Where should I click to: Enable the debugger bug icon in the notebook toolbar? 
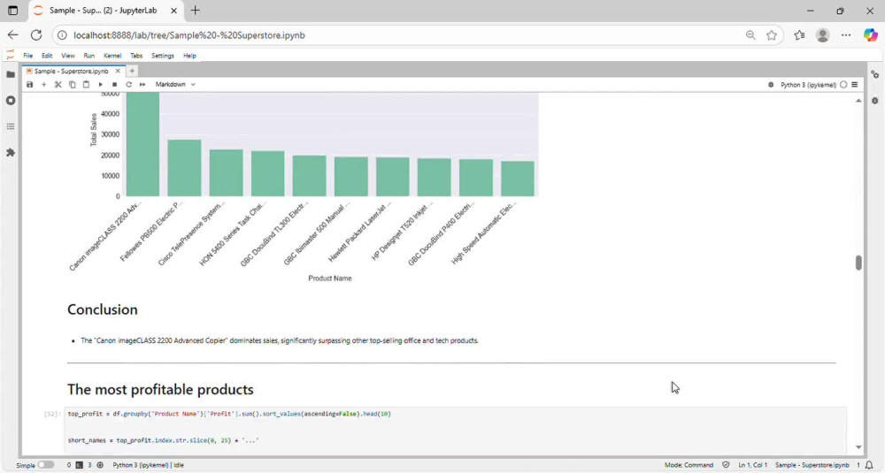pyautogui.click(x=771, y=85)
